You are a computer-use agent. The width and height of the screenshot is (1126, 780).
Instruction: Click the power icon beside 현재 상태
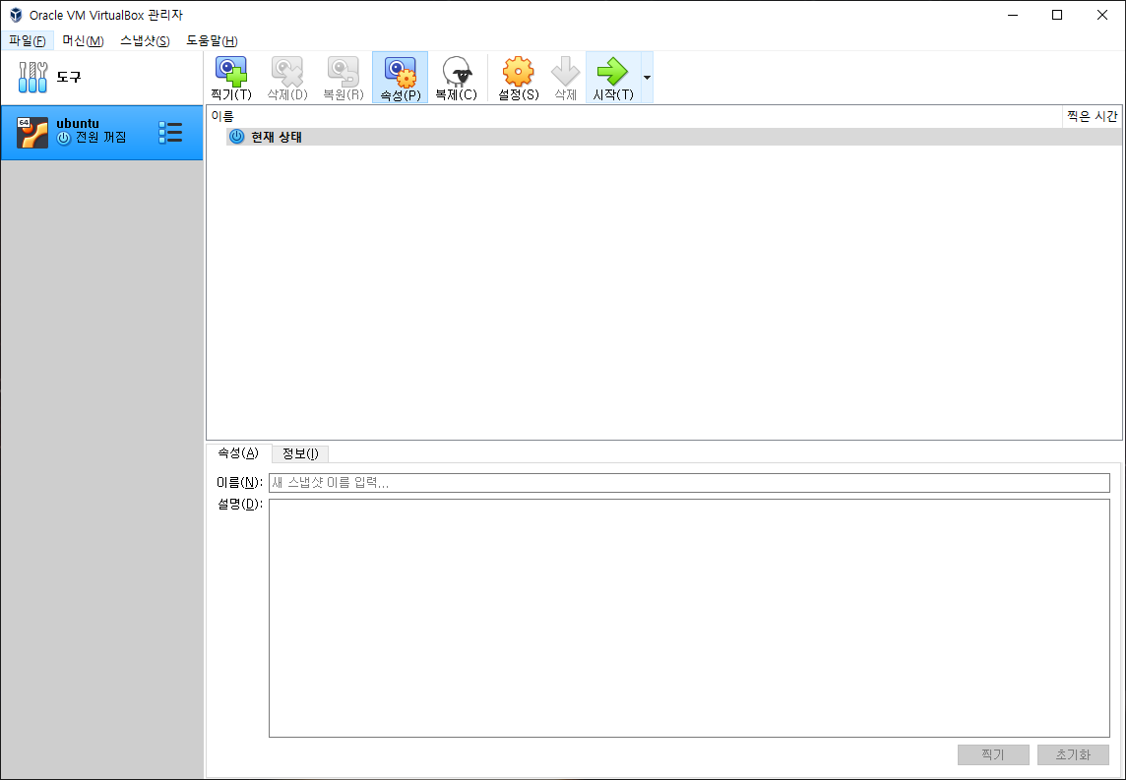click(x=236, y=137)
